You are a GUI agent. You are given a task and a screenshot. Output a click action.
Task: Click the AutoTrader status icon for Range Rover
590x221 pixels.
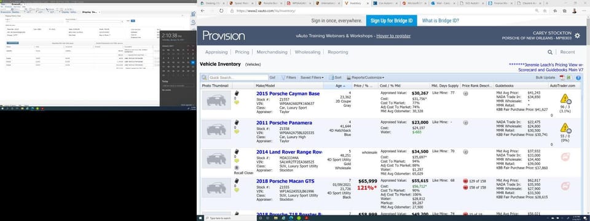565,157
